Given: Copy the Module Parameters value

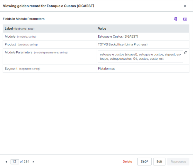Looking at the screenshot, I should [186, 53].
